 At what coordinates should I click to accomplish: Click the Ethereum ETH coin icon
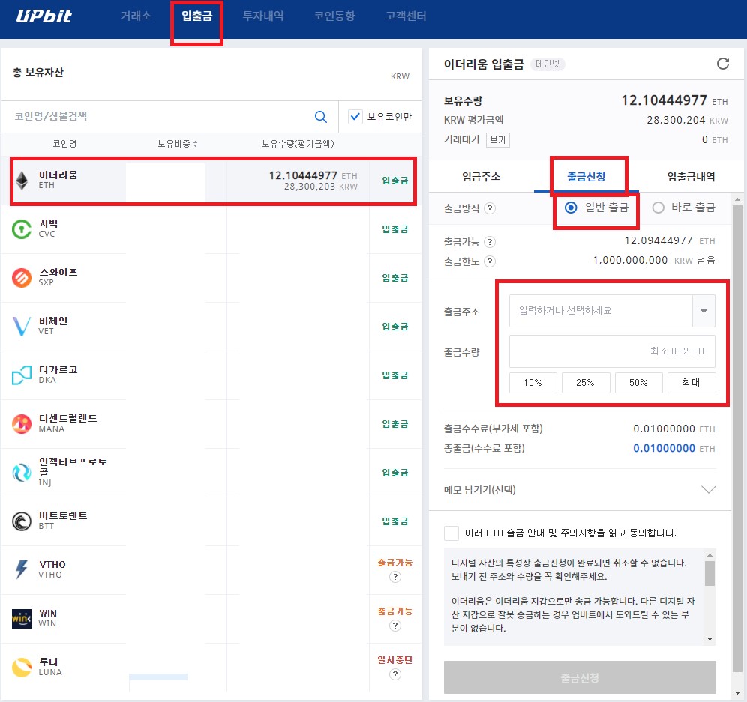point(22,181)
